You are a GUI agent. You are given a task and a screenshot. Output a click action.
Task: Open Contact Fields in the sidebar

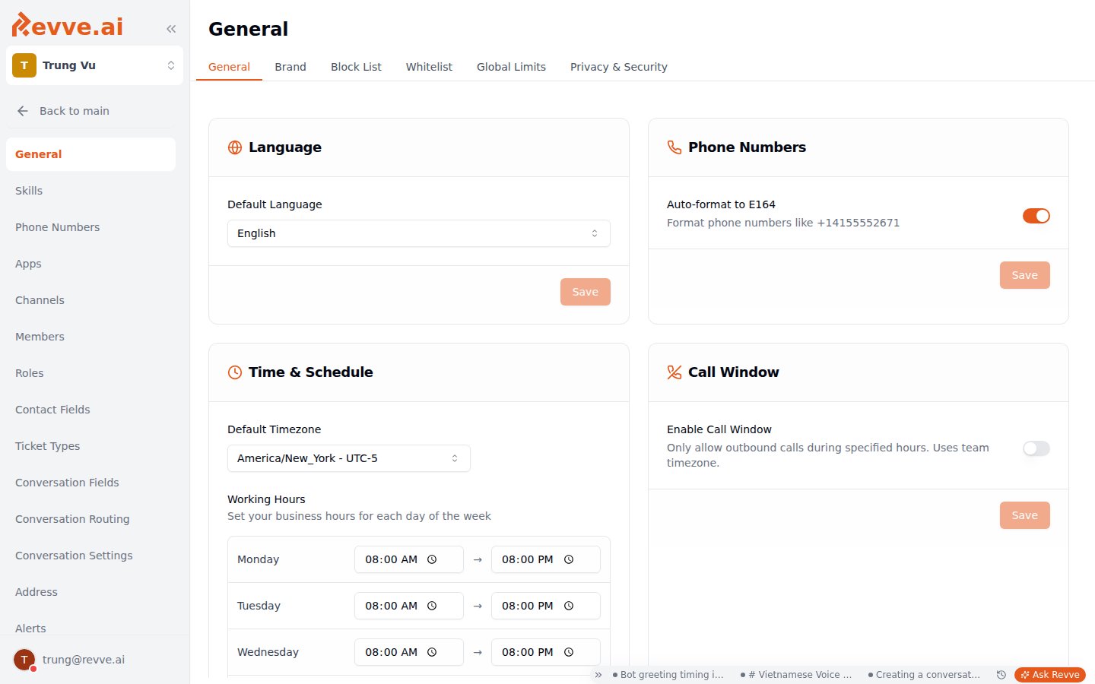pos(90,410)
